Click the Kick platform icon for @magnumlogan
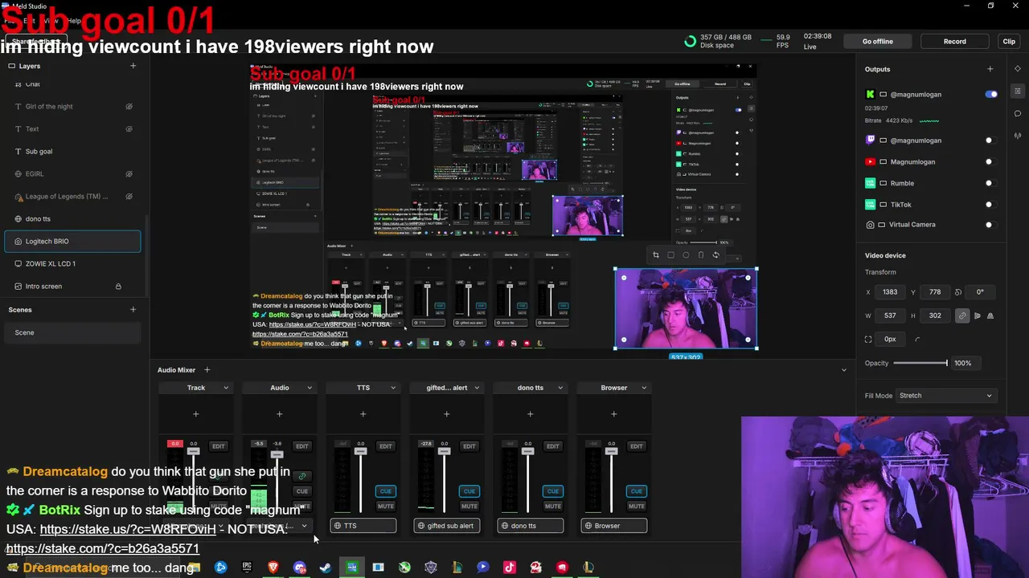Viewport: 1029px width, 578px height. click(870, 94)
